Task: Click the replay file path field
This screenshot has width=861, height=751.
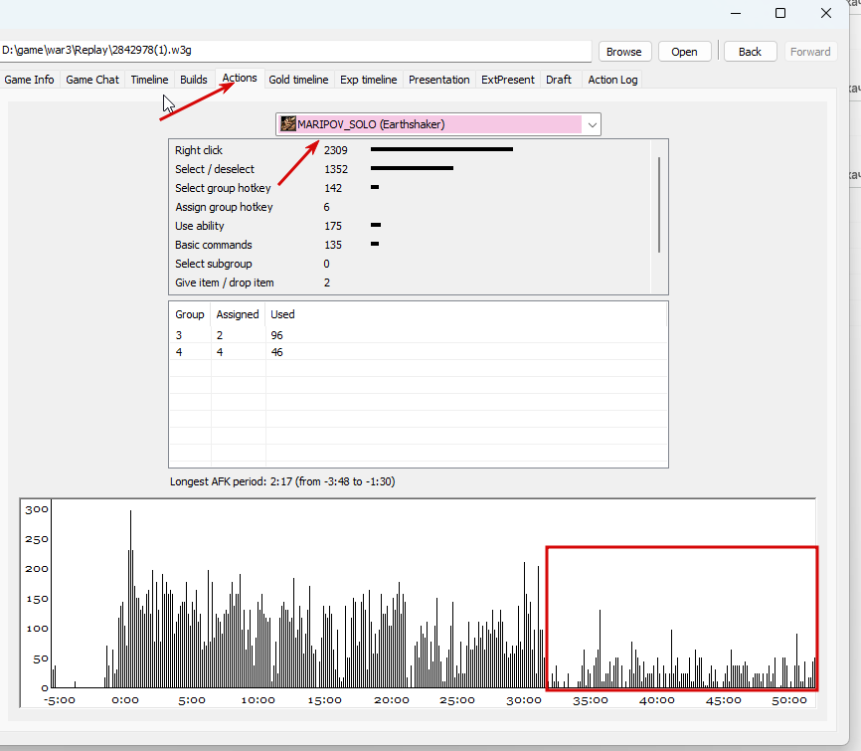Action: click(x=295, y=51)
